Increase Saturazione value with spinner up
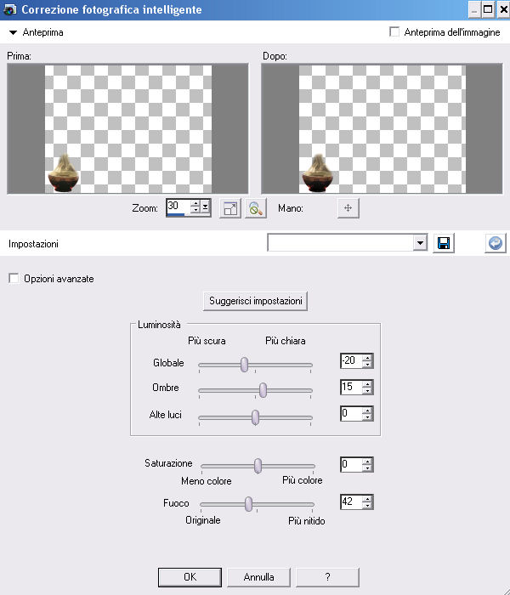 coord(367,461)
